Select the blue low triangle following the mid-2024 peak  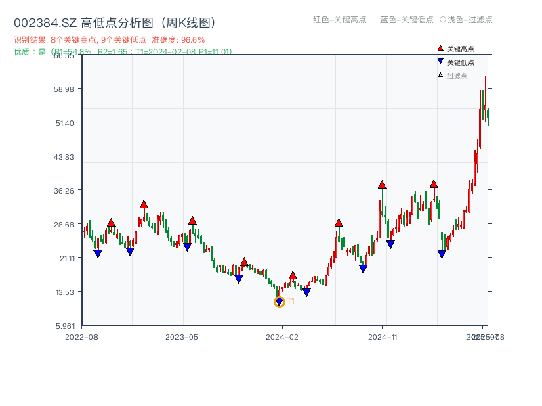[363, 269]
